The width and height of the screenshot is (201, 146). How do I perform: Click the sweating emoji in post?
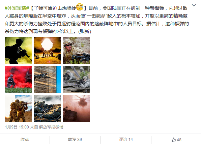point(80,7)
